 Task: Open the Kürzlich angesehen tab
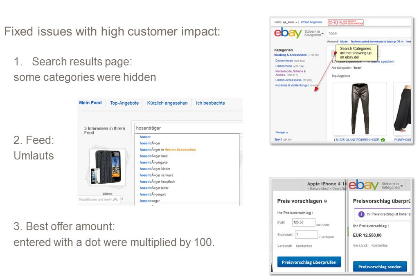click(x=167, y=103)
